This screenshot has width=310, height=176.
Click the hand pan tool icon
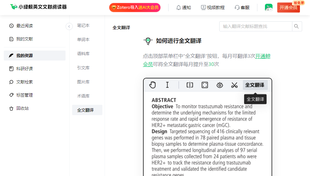point(152,85)
